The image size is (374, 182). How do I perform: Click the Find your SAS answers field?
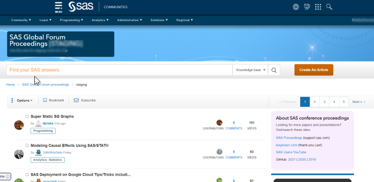click(120, 70)
